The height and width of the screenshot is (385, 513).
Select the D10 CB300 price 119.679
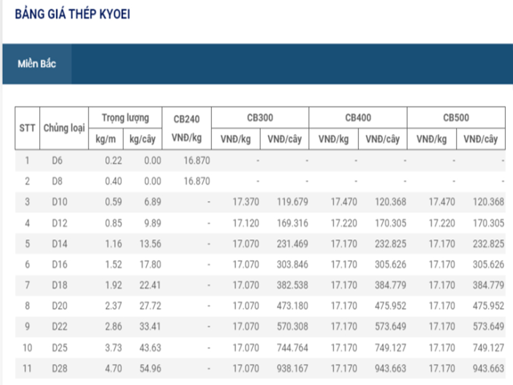pyautogui.click(x=292, y=202)
